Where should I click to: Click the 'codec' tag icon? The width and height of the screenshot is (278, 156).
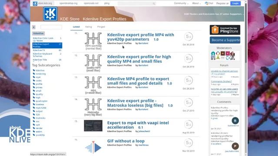(34, 81)
